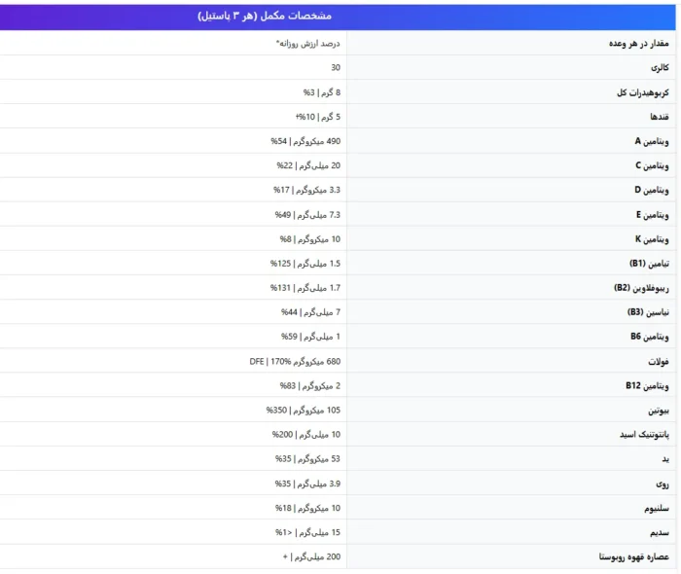The width and height of the screenshot is (681, 574).
Task: Click the value '2 میکروگرم | %83'
Action: tap(310, 385)
